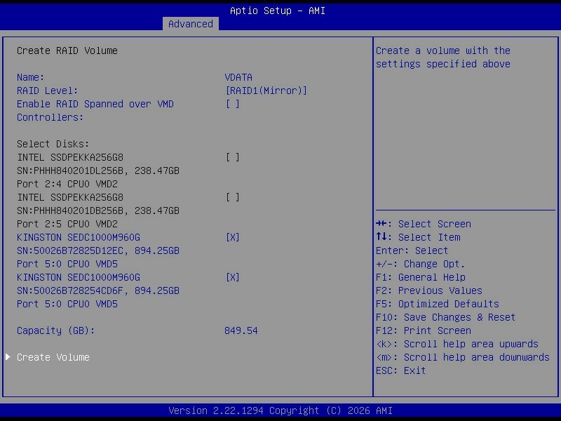The image size is (561, 421).
Task: Click the arrow beside Create Volume
Action: click(x=8, y=357)
